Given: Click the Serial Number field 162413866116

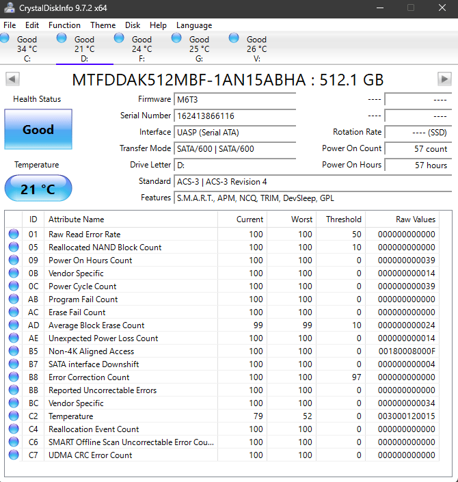Looking at the screenshot, I should [x=235, y=116].
